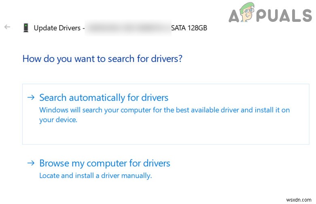This screenshot has width=316, height=204.
Task: Click 'Locate and install a driver manually' text
Action: point(95,176)
